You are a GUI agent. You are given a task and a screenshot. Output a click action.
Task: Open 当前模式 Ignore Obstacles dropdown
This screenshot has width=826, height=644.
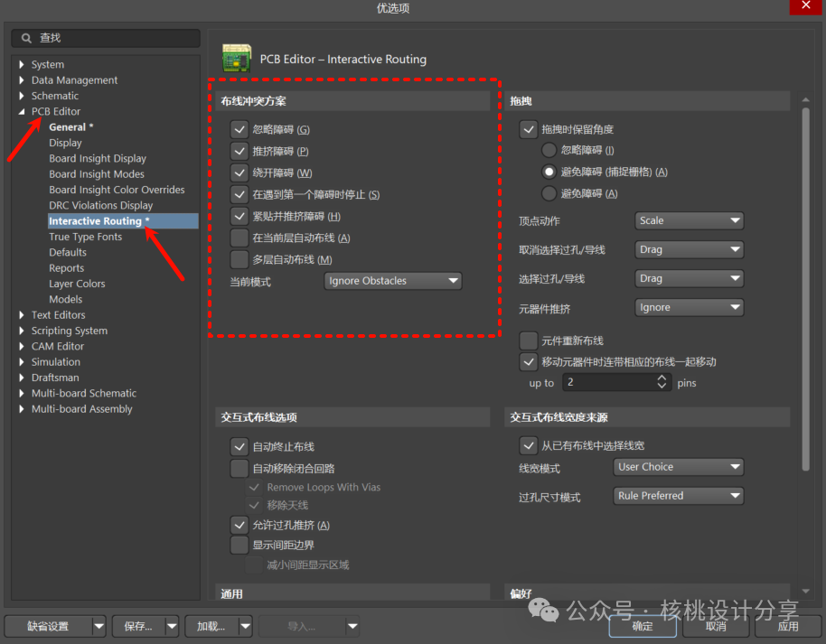tap(393, 281)
